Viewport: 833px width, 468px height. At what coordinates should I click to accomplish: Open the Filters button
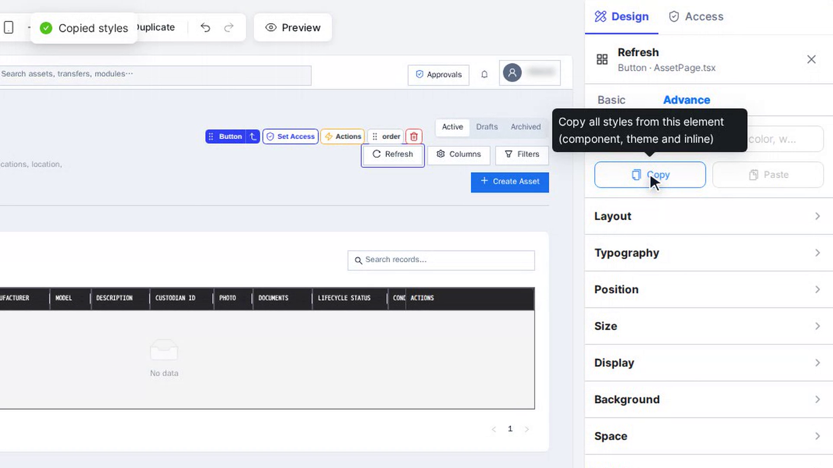(x=522, y=155)
